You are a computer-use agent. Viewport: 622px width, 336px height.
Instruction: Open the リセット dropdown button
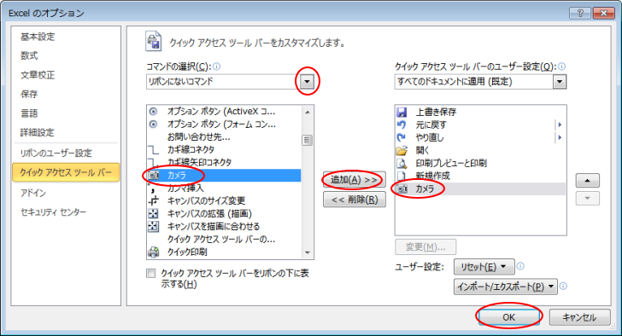(484, 267)
